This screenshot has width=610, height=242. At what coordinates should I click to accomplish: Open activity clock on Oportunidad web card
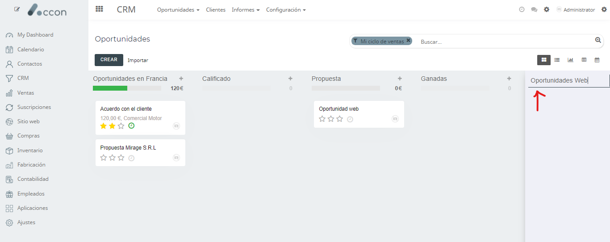click(350, 119)
